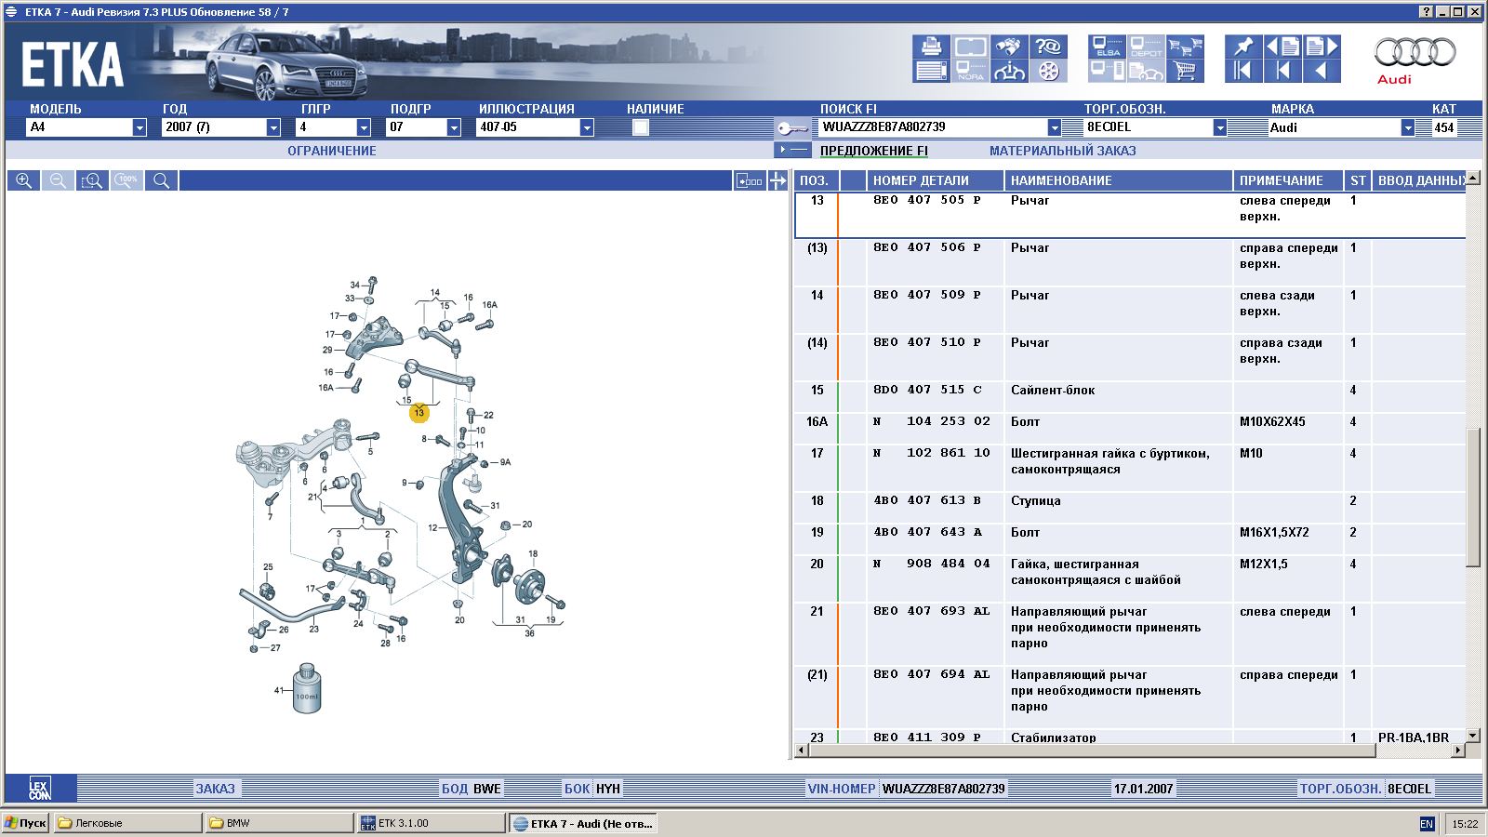The height and width of the screenshot is (837, 1488).
Task: Click the single shopping cart icon
Action: [x=1185, y=71]
